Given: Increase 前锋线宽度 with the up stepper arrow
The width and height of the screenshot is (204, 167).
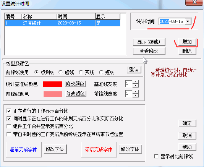Looking at the screenshot, I should click(136, 92).
